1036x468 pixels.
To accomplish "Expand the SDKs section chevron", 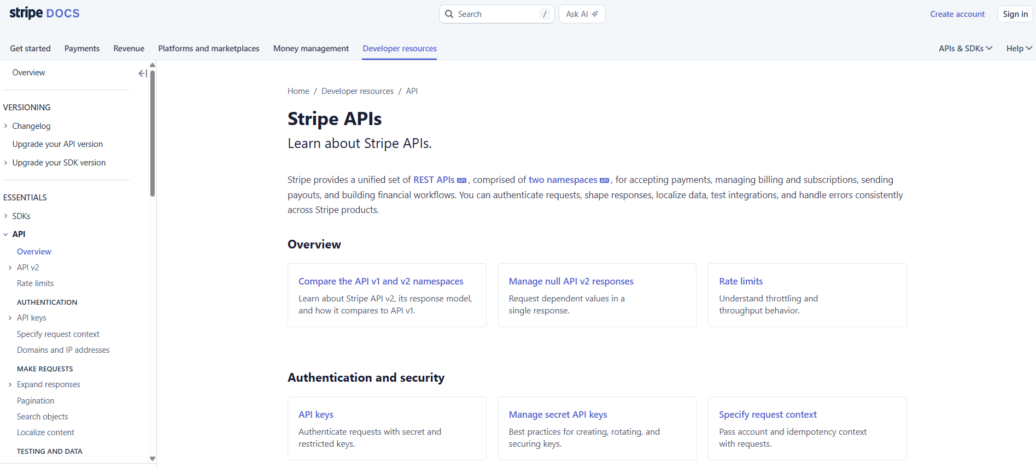I will point(6,216).
